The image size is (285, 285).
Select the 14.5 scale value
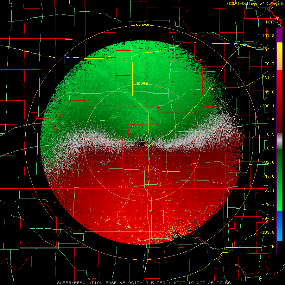(269, 120)
